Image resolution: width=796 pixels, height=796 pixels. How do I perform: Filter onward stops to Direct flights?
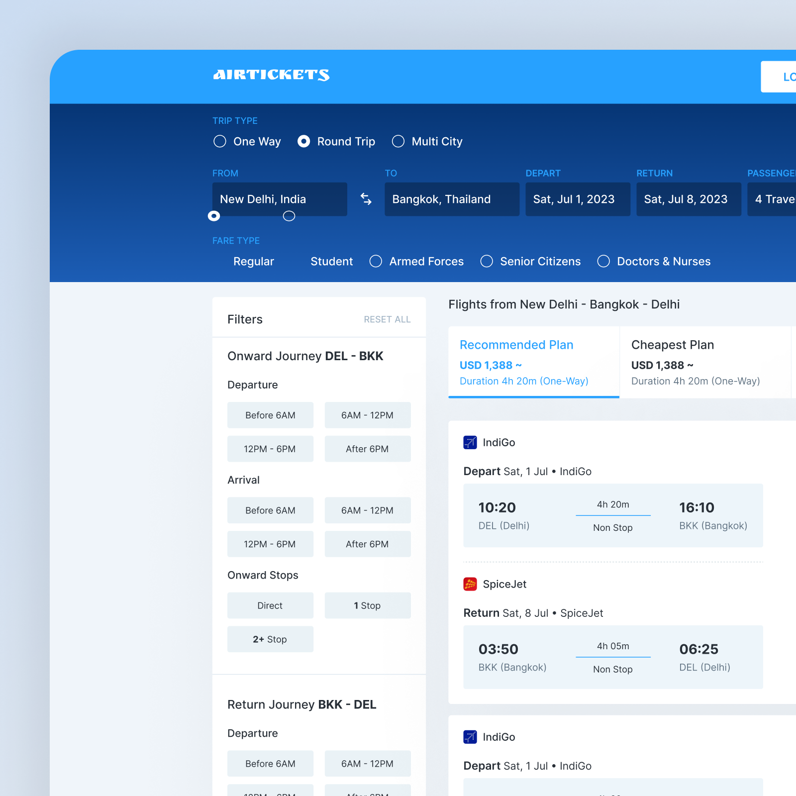[270, 605]
